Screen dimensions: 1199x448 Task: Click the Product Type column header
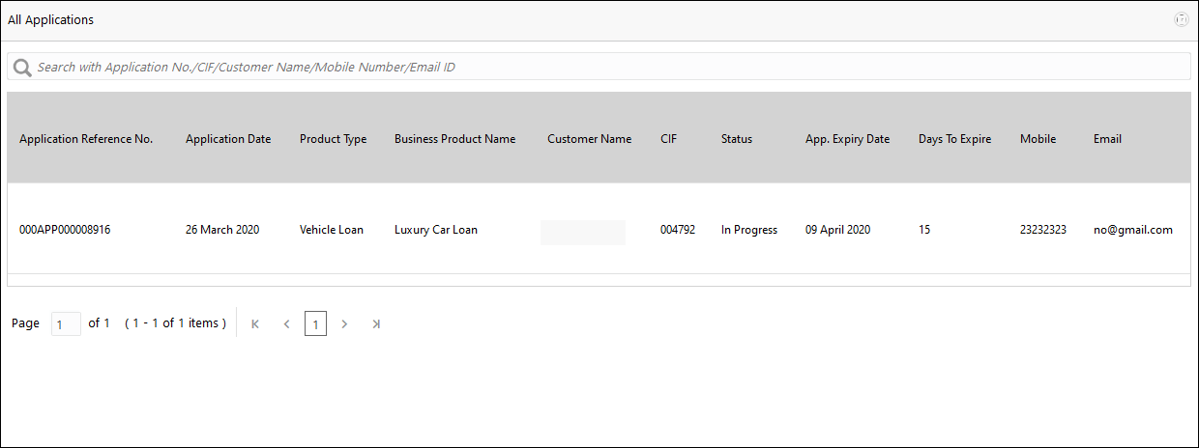click(333, 139)
